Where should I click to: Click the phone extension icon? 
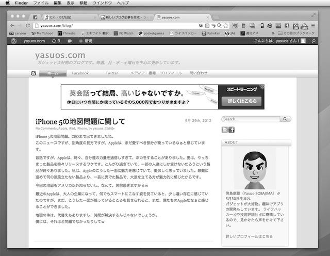[262, 26]
